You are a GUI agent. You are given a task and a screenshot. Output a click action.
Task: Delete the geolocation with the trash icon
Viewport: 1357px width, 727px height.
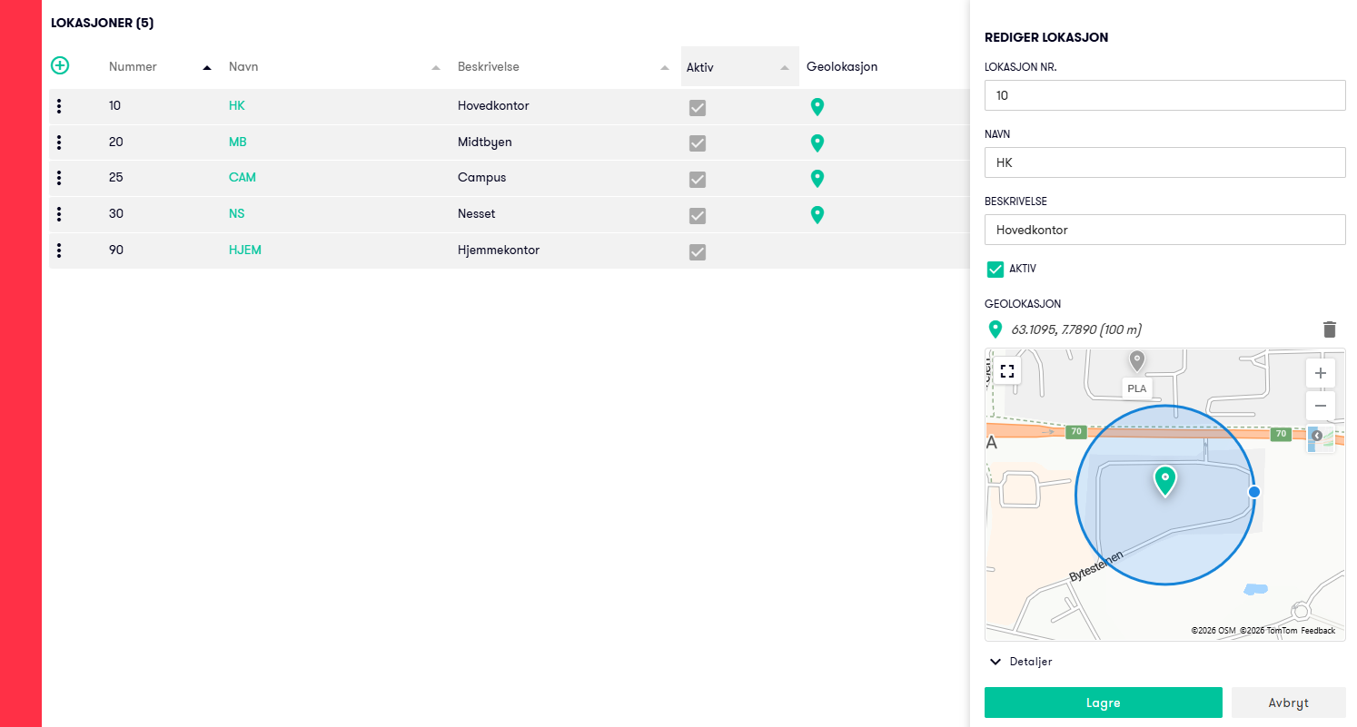[1330, 329]
